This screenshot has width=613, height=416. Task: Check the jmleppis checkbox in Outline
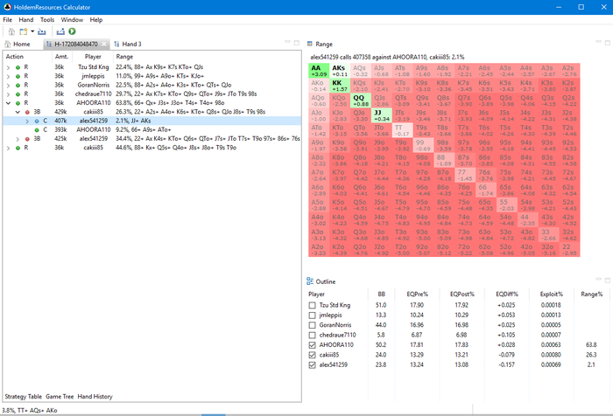(x=312, y=315)
